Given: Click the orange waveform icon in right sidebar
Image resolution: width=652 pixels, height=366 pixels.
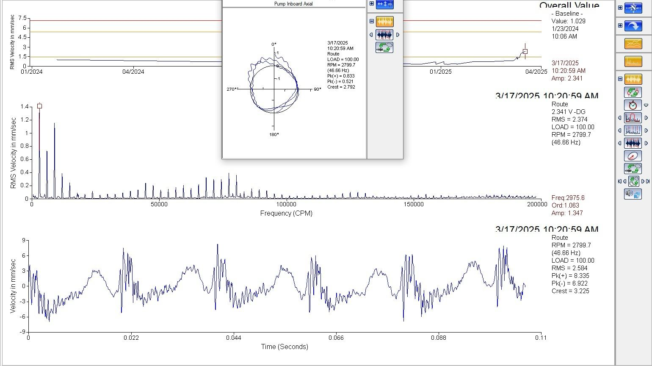Looking at the screenshot, I should tap(633, 79).
